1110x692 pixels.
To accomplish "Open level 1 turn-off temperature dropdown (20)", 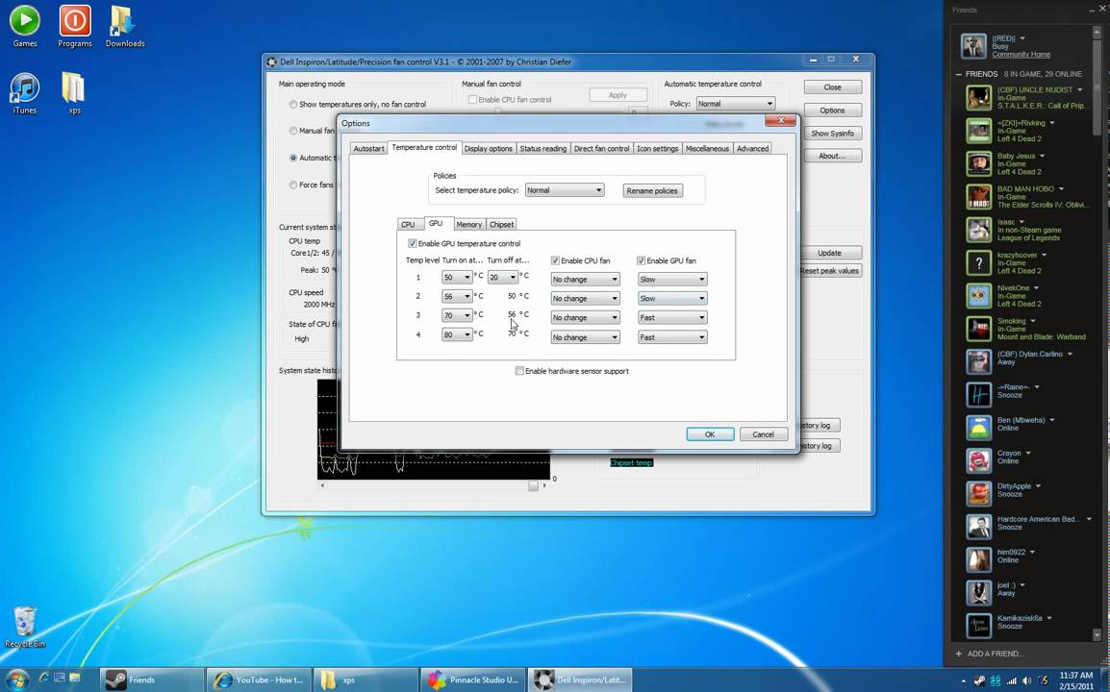I will (x=503, y=278).
